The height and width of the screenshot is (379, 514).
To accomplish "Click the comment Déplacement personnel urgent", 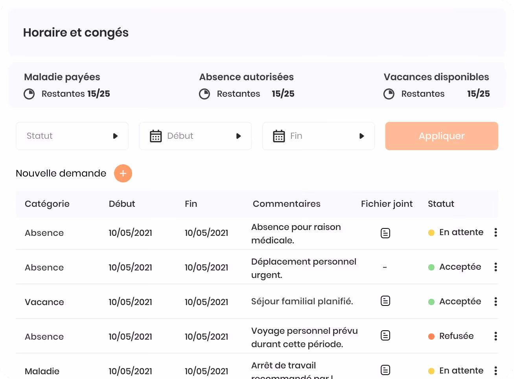I will [x=304, y=268].
